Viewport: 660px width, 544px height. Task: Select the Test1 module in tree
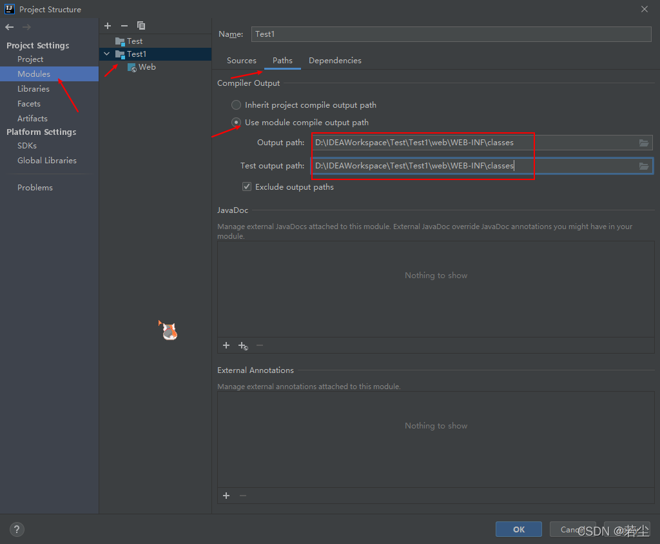coord(155,54)
